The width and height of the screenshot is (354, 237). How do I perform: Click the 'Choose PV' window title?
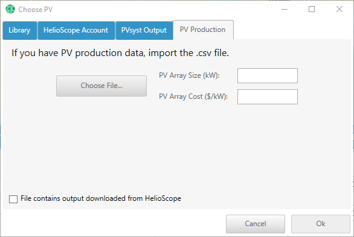pyautogui.click(x=36, y=10)
